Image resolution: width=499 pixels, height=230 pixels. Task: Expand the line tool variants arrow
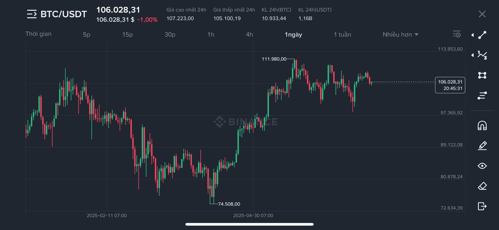coord(473,35)
